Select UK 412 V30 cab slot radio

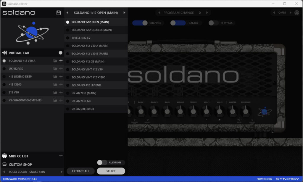pyautogui.click(x=4, y=69)
